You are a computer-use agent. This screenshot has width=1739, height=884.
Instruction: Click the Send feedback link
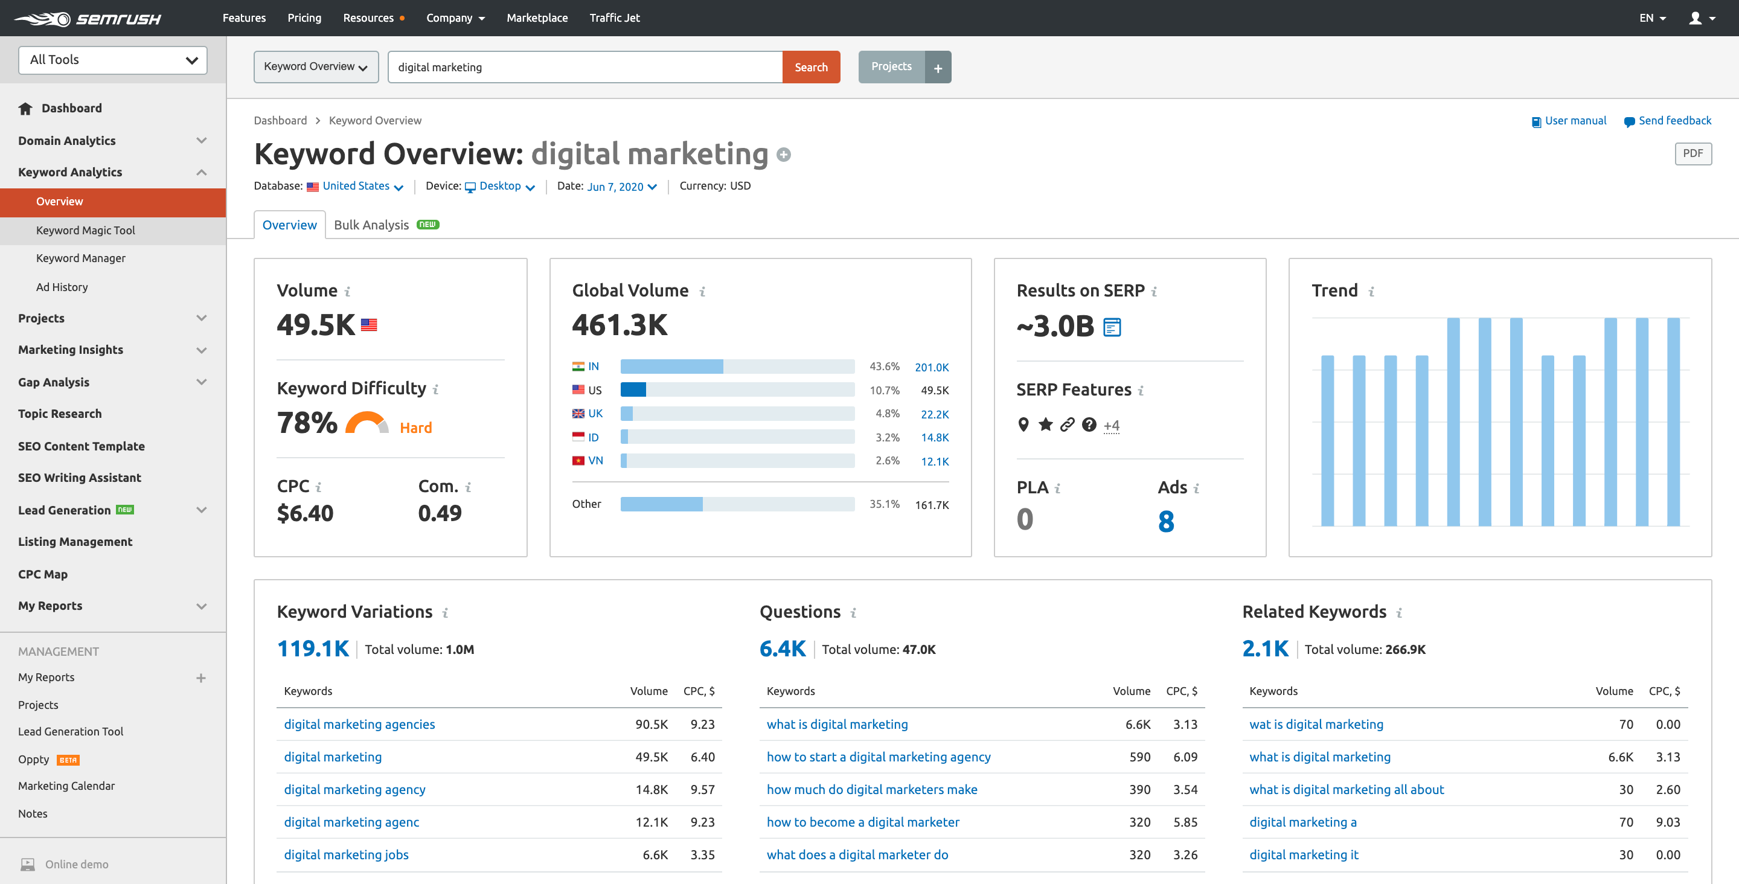(1668, 121)
